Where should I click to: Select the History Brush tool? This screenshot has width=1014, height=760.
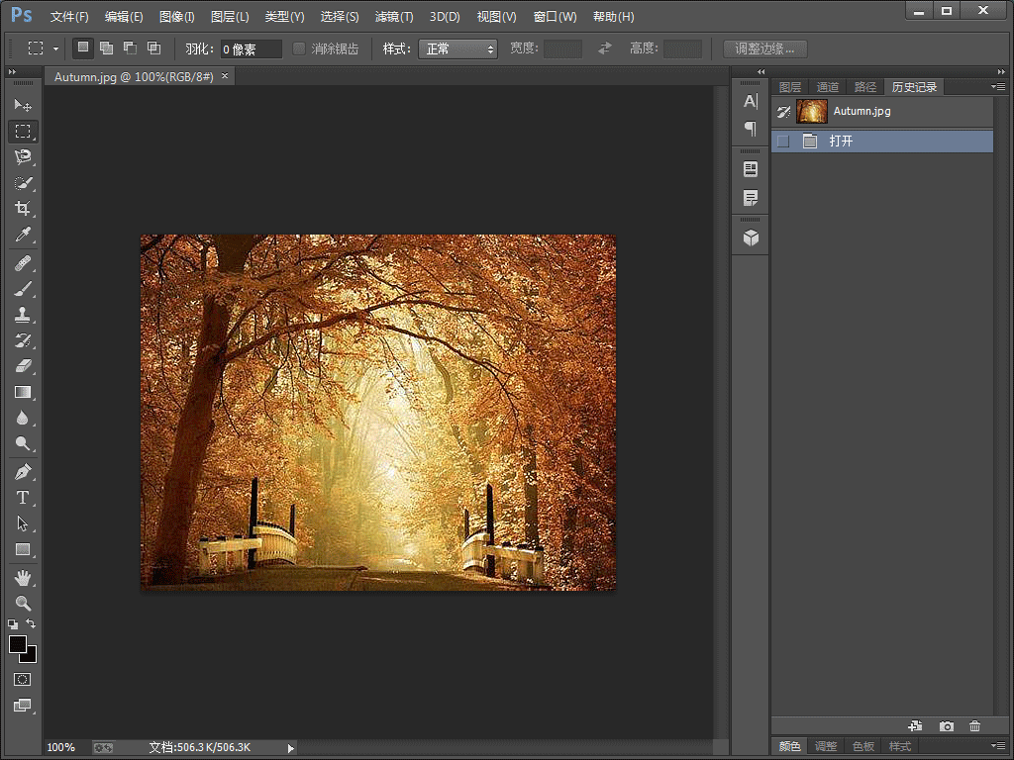(x=23, y=340)
